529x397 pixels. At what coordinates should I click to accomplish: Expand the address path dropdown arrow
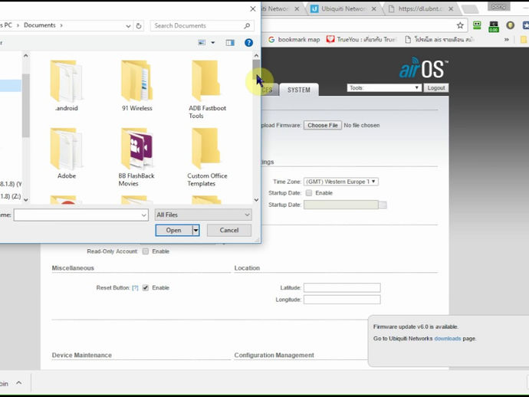[x=128, y=26]
